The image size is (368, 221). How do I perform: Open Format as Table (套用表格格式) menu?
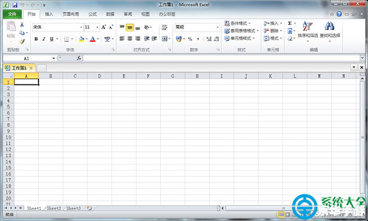point(241,31)
